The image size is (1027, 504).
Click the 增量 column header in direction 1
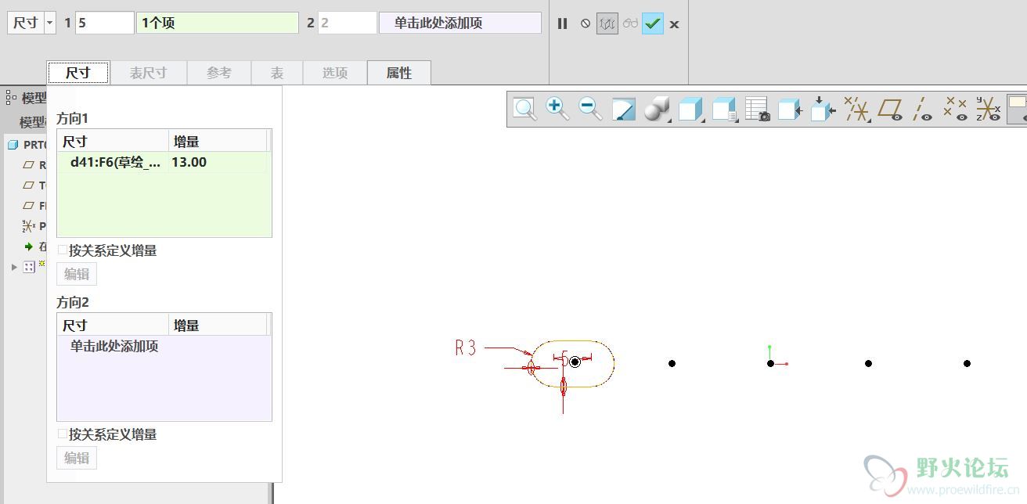click(x=218, y=142)
